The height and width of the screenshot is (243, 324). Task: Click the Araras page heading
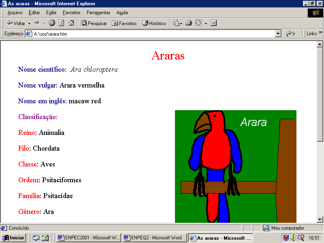(x=168, y=55)
